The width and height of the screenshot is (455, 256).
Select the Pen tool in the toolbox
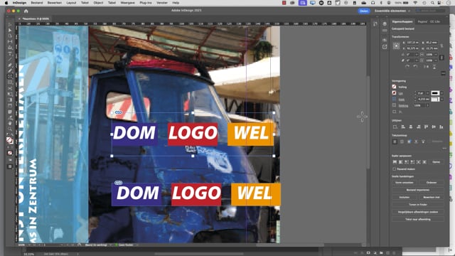(x=10, y=65)
